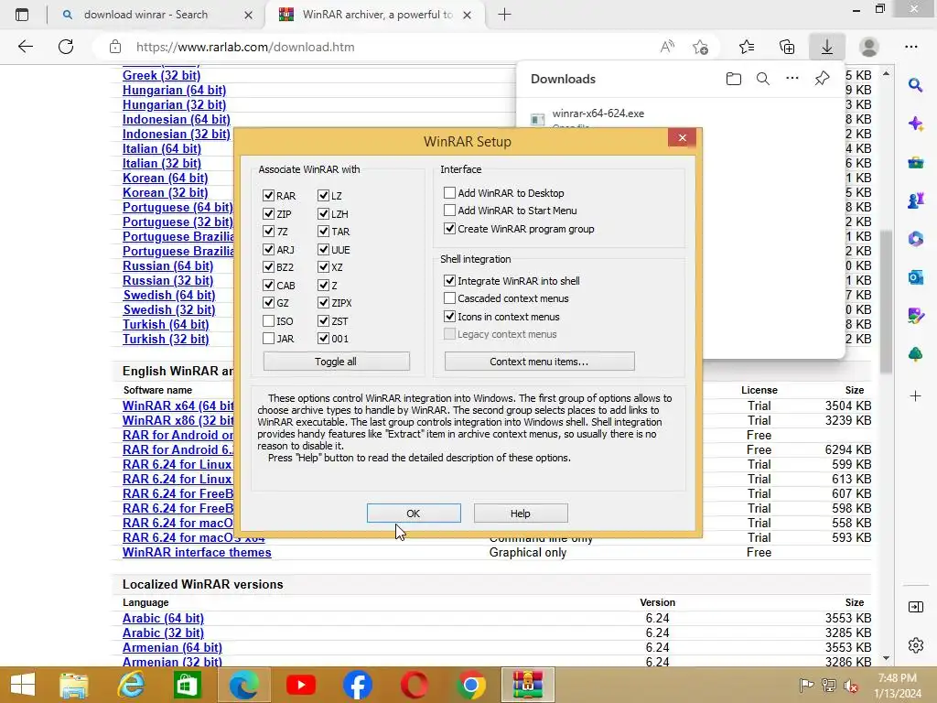Select the WinRAR archiver browser tab
937x703 pixels.
tap(376, 15)
